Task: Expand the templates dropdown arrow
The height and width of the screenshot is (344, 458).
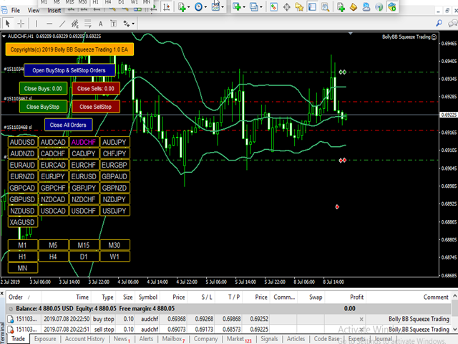Action: click(x=223, y=7)
